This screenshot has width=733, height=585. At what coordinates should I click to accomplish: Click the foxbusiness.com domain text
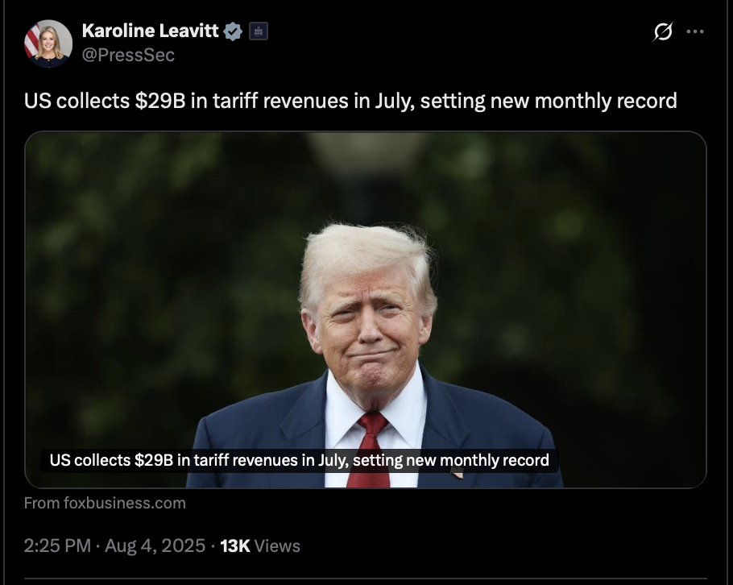tap(125, 503)
